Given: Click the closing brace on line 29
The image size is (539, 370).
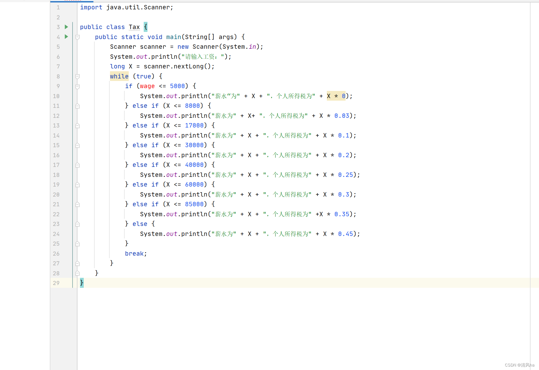Looking at the screenshot, I should click(x=82, y=283).
